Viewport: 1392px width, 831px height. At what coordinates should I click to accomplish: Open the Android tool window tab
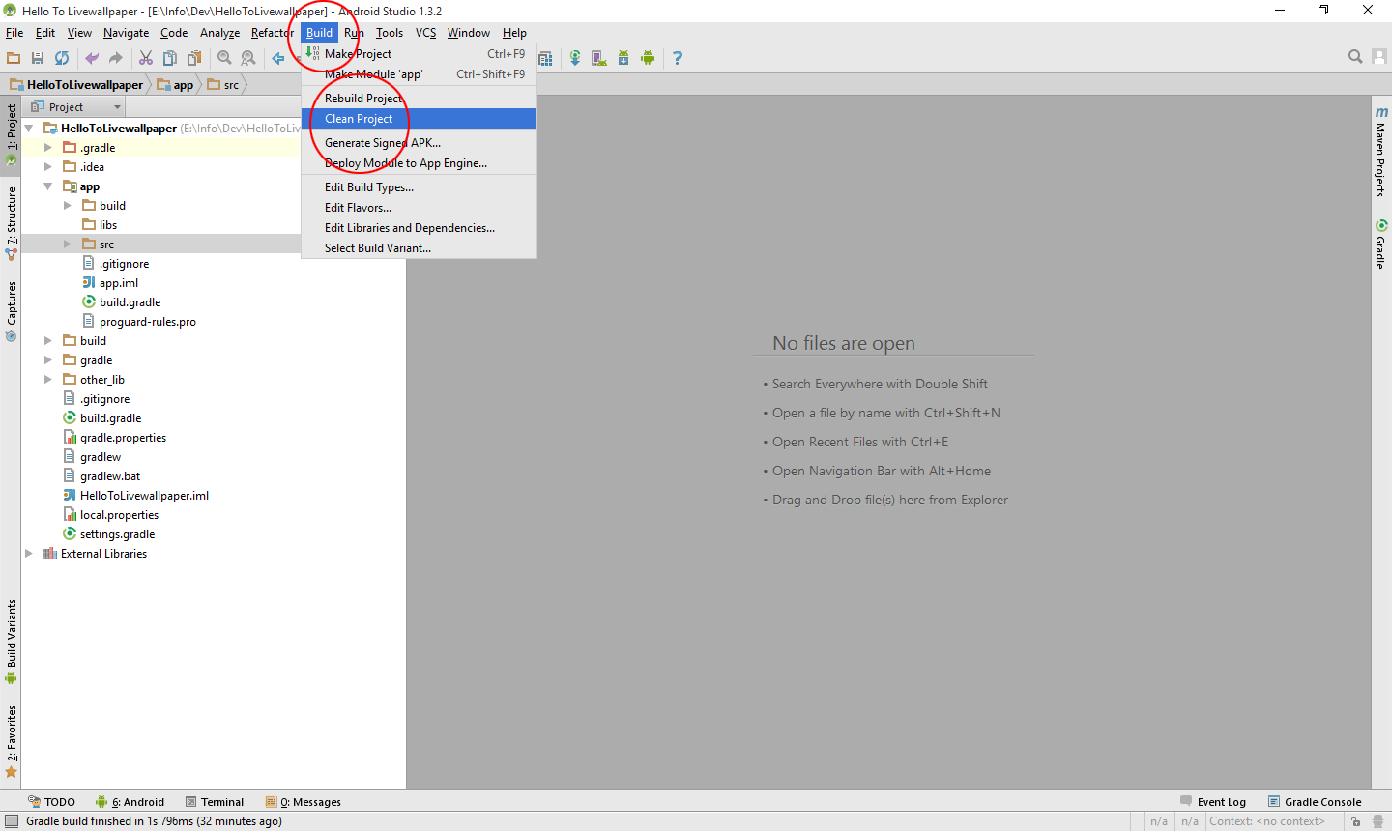point(130,802)
